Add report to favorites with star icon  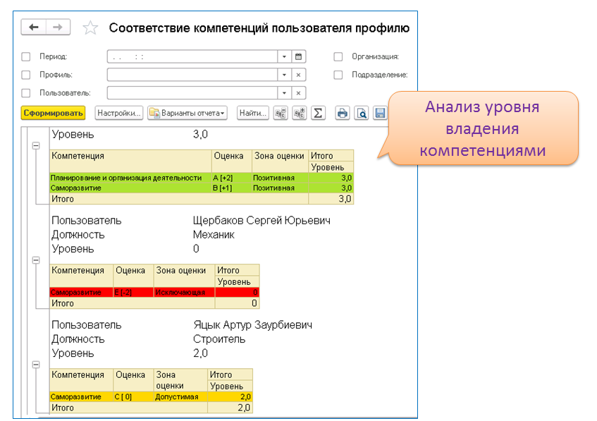(x=90, y=28)
